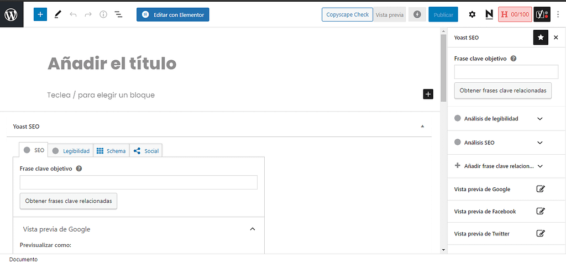
Task: Click the star pin in Yoast sidebar
Action: (541, 38)
